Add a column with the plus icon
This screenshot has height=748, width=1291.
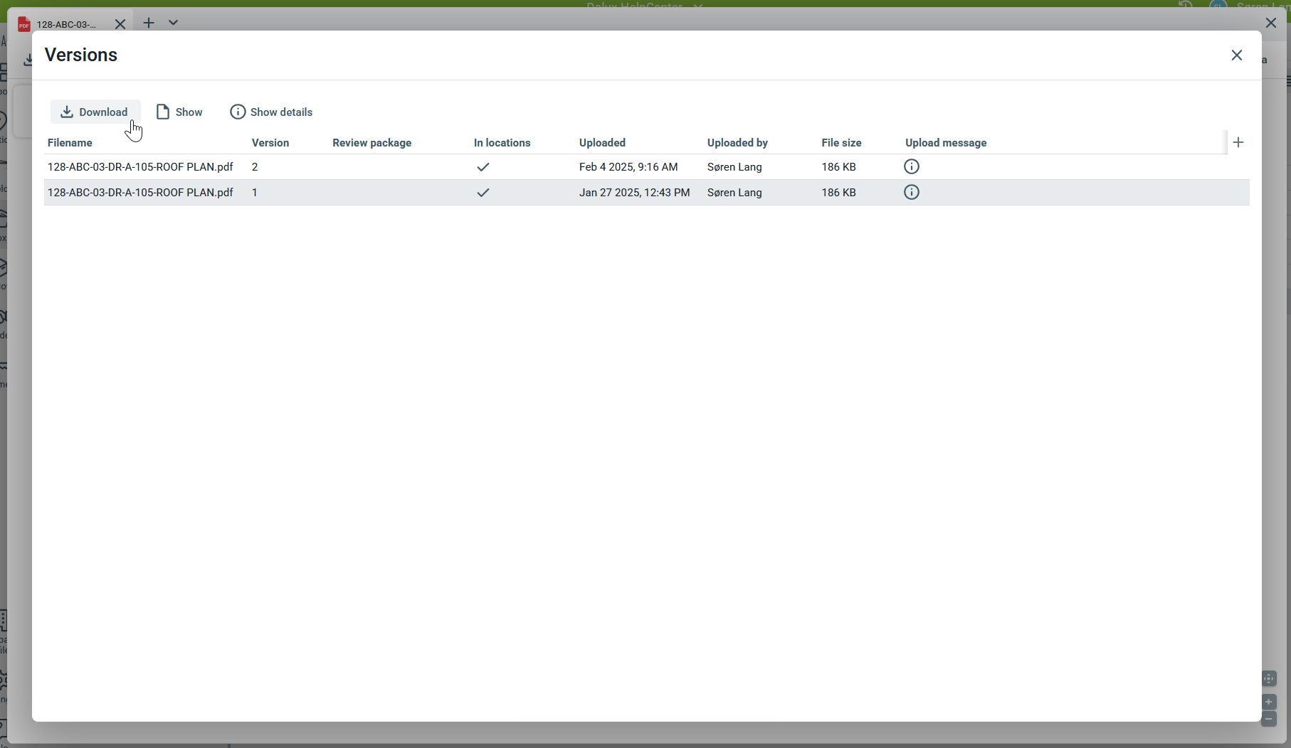1238,142
